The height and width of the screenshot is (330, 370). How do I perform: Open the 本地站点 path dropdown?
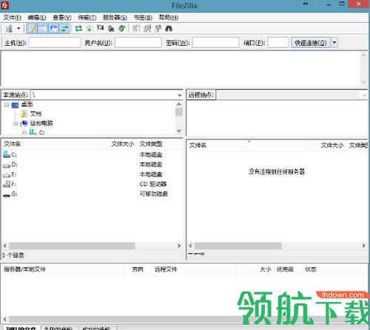[x=180, y=95]
